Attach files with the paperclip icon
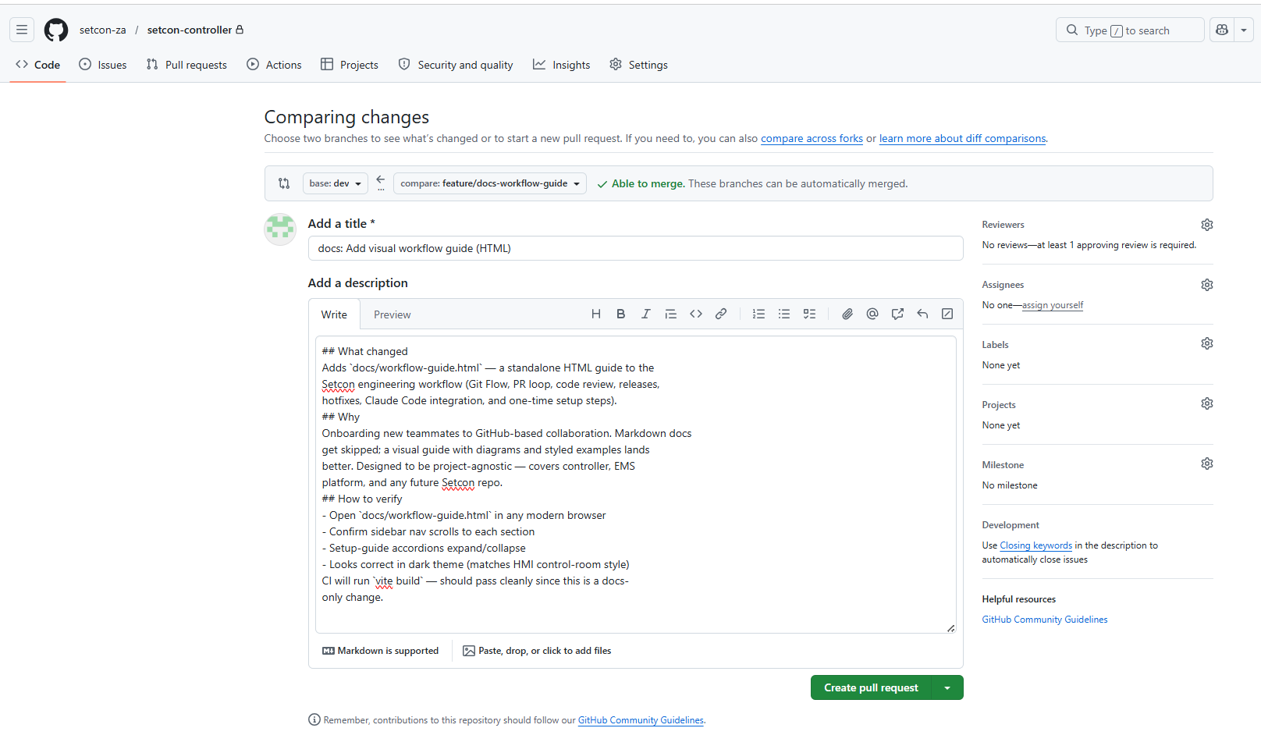 pos(847,314)
